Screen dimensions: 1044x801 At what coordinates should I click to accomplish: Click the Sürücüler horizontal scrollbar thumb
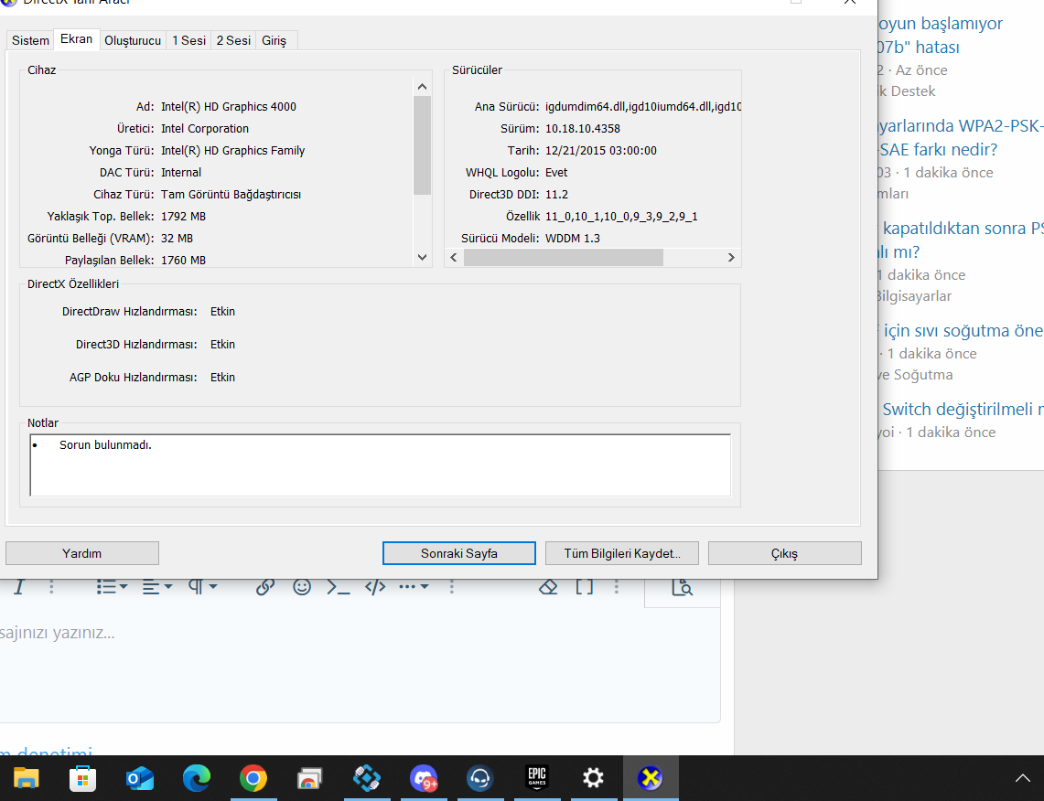[x=564, y=258]
